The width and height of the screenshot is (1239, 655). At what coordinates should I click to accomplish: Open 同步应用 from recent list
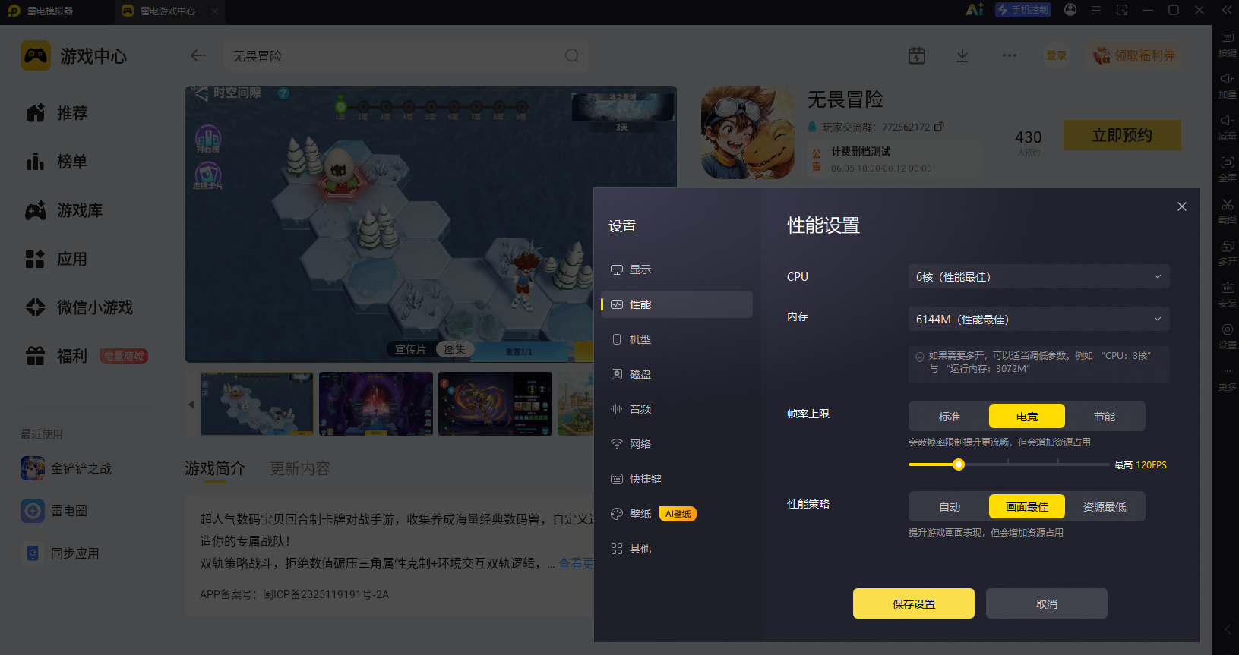pyautogui.click(x=61, y=553)
